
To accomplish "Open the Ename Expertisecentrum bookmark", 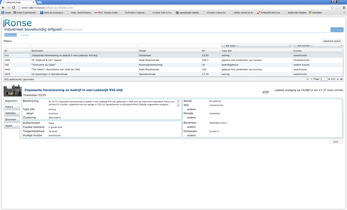I will 25,12.
